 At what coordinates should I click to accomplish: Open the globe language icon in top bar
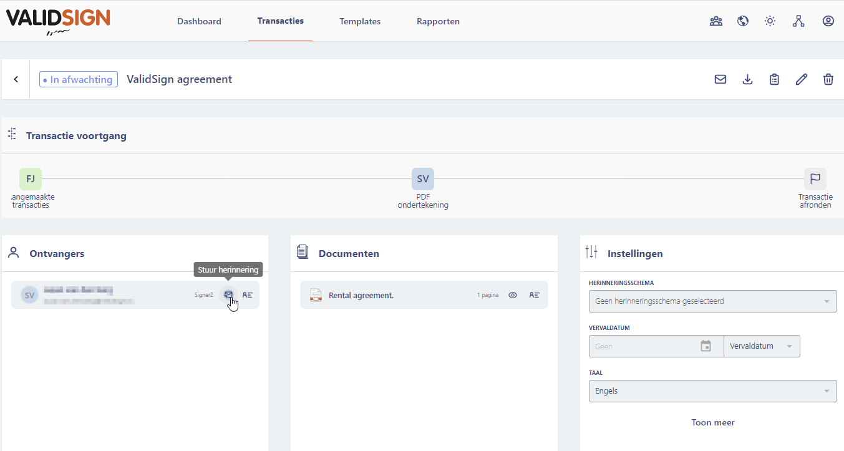743,21
